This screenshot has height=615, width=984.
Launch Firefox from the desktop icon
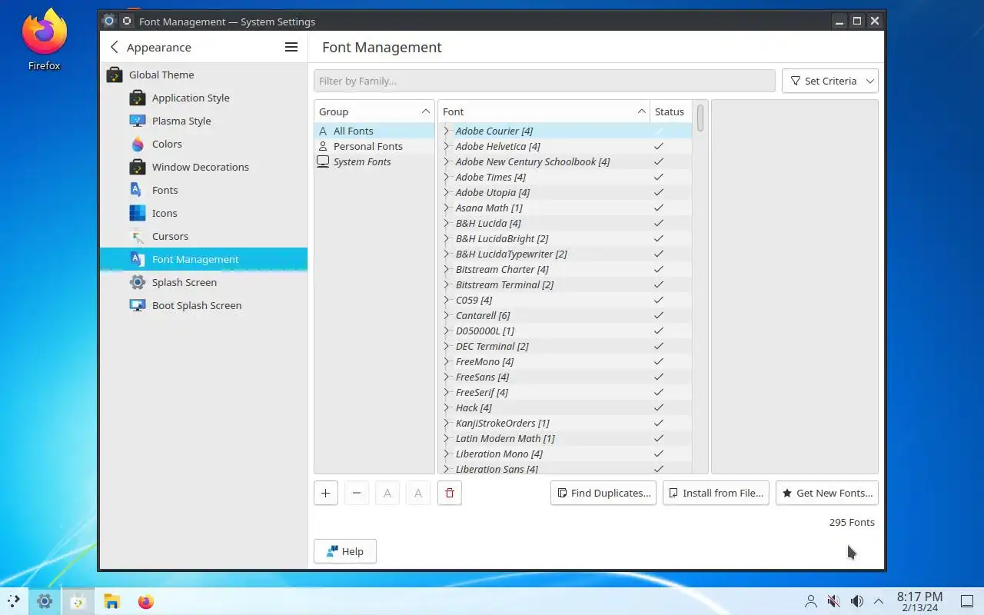click(x=45, y=40)
